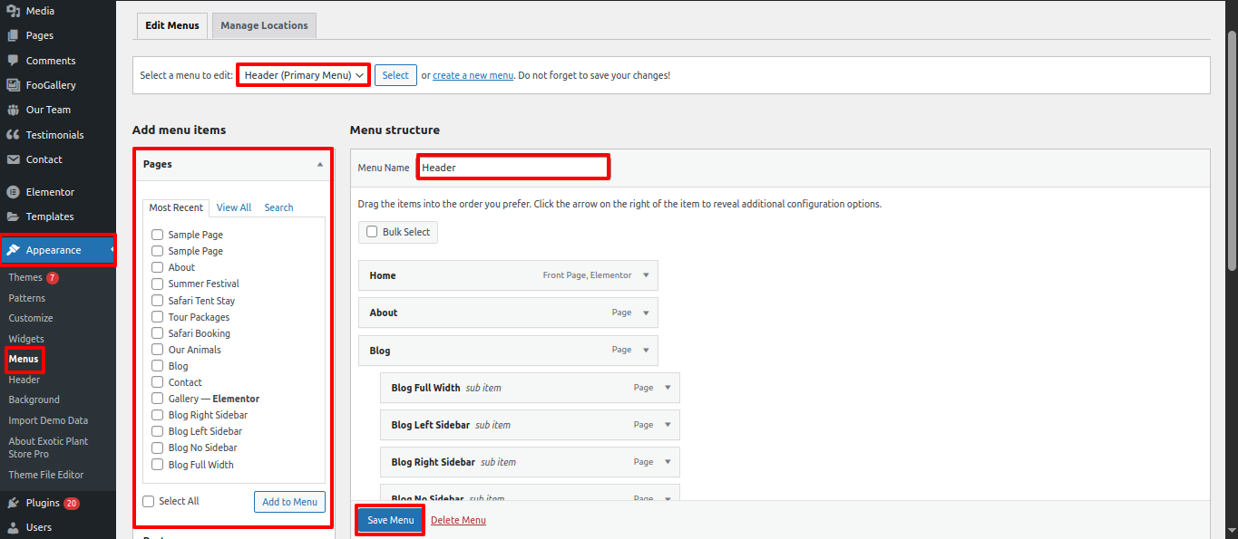Expand the Home menu item options

(x=646, y=275)
